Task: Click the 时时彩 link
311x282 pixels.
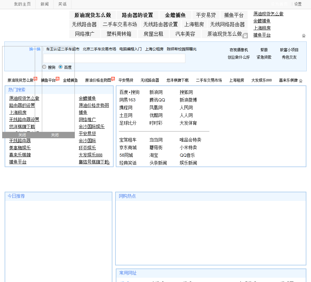Action: click(x=156, y=123)
